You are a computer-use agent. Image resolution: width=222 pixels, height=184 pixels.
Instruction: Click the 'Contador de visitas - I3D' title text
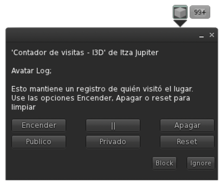[x=59, y=52]
